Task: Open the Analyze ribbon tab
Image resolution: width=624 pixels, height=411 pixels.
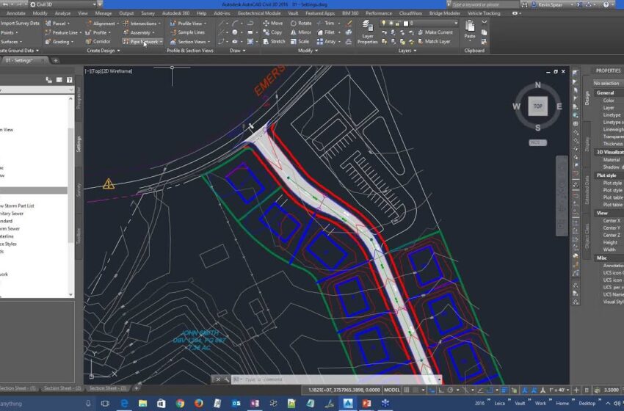Action: (62, 13)
